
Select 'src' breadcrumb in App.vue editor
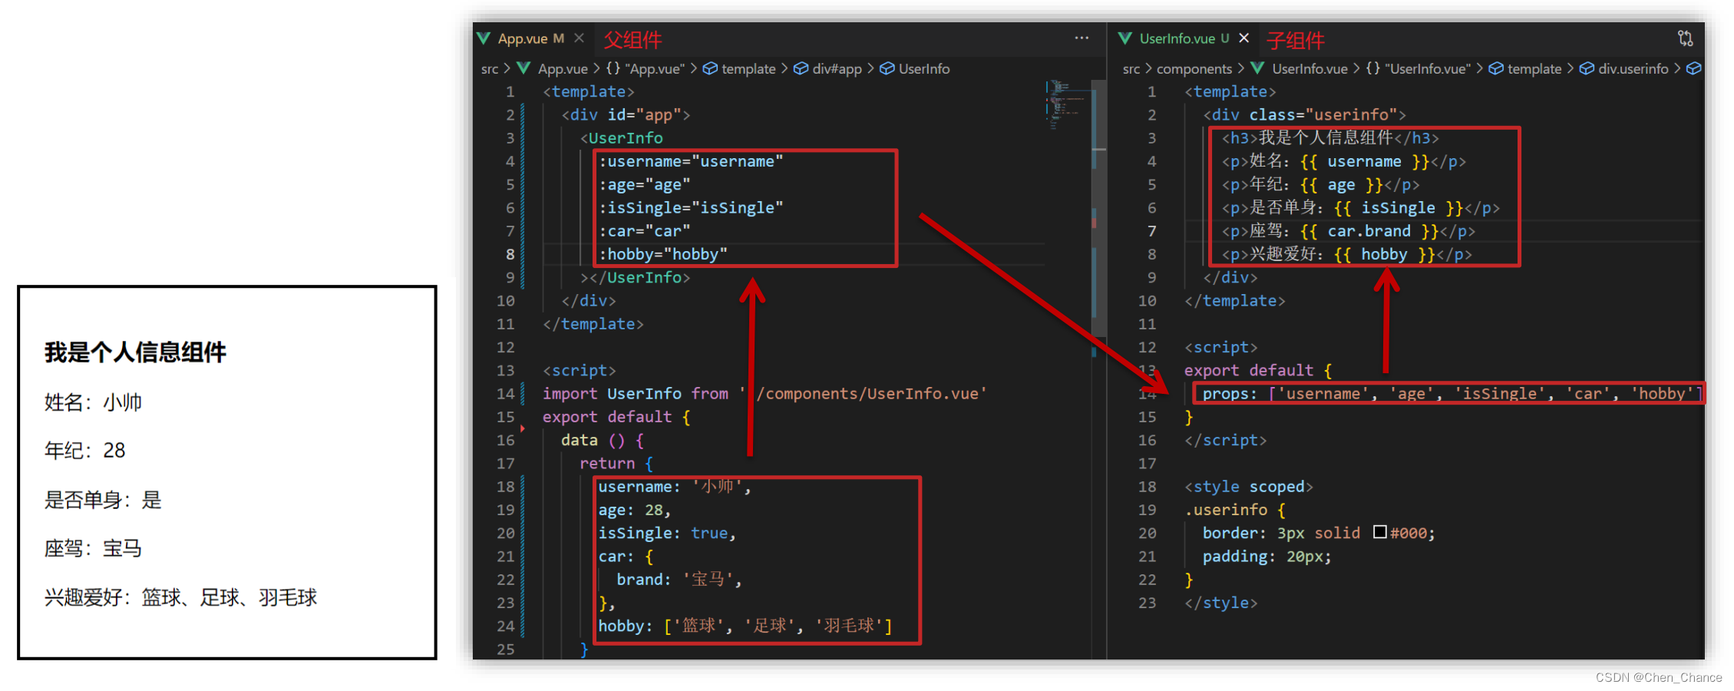(x=490, y=69)
